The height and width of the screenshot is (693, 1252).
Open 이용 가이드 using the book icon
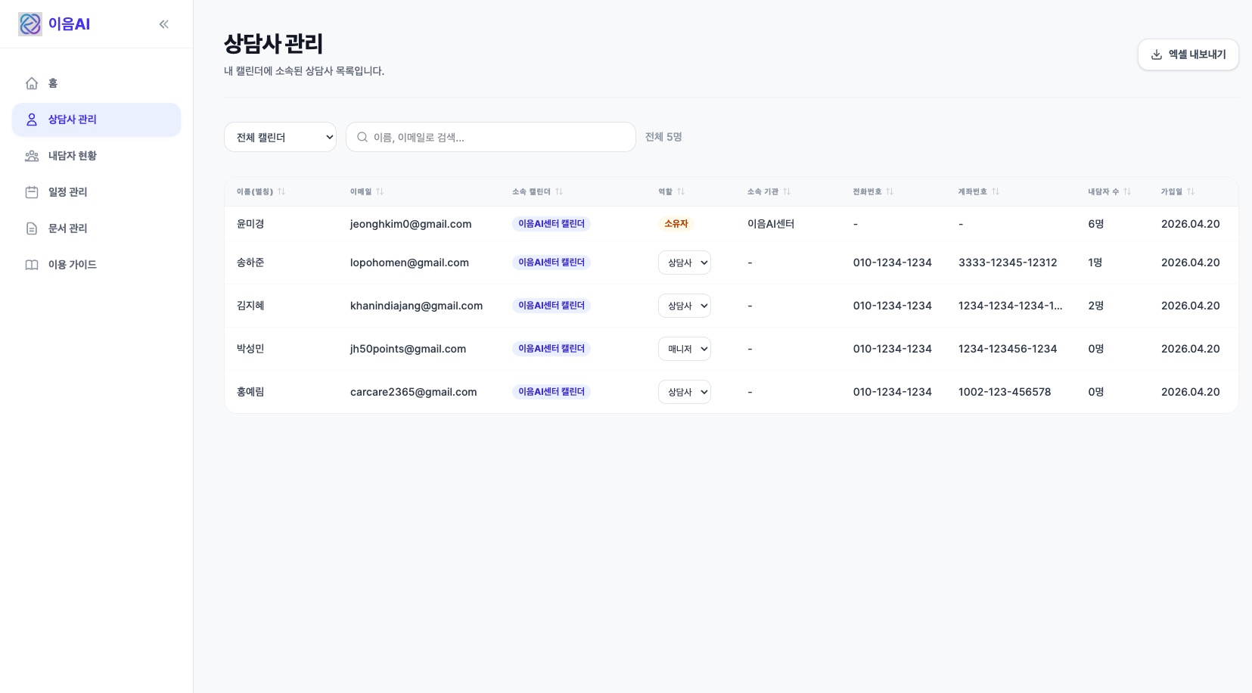click(x=32, y=265)
